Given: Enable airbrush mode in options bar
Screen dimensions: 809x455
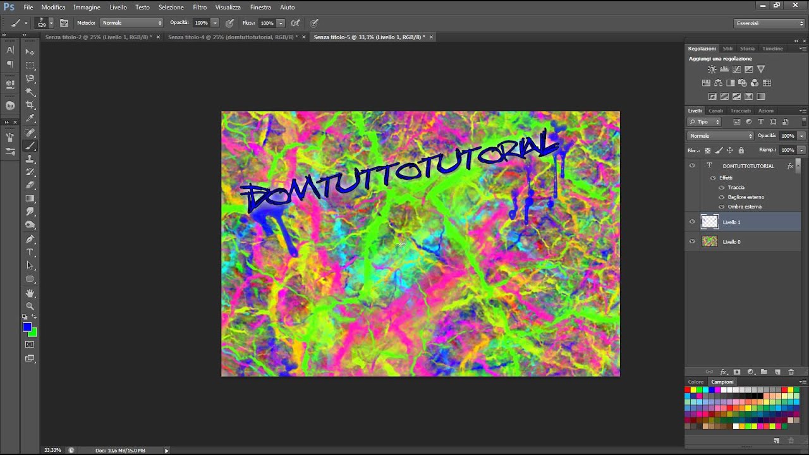Looking at the screenshot, I should point(295,23).
